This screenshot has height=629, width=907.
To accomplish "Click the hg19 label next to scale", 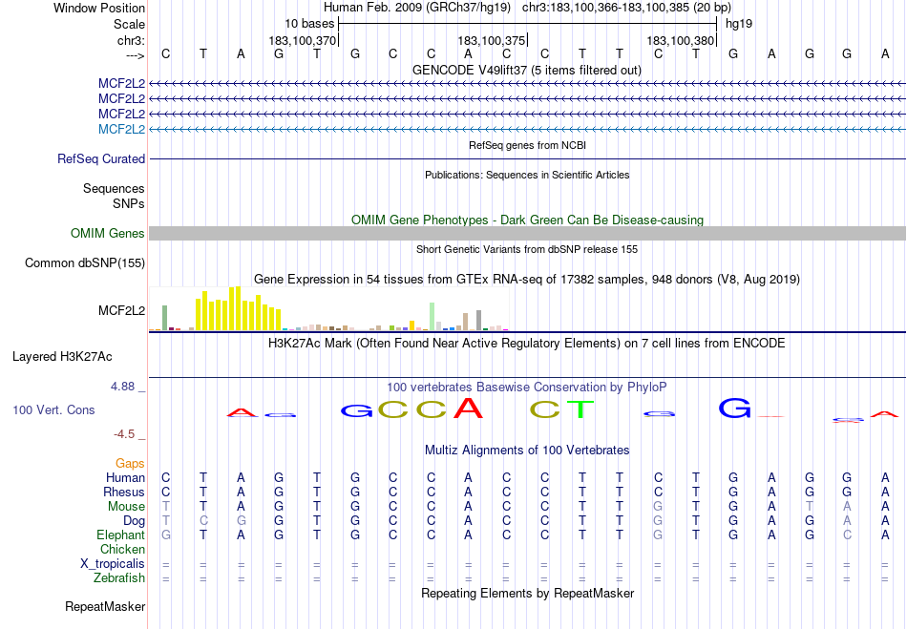I will point(739,24).
